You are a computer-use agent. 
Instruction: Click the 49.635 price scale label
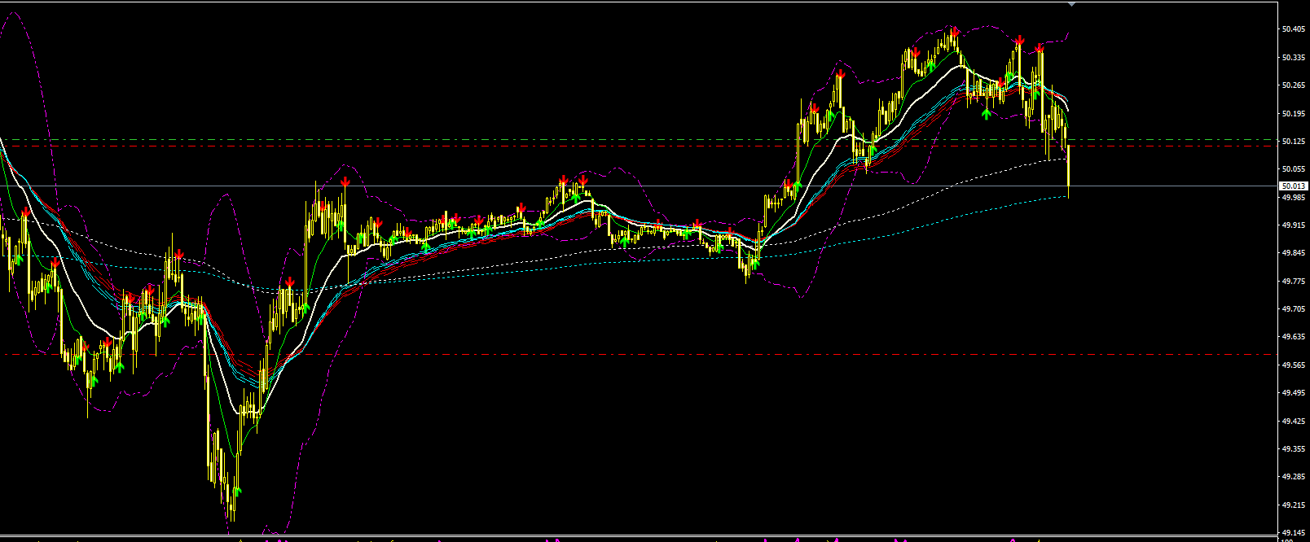pos(1292,337)
